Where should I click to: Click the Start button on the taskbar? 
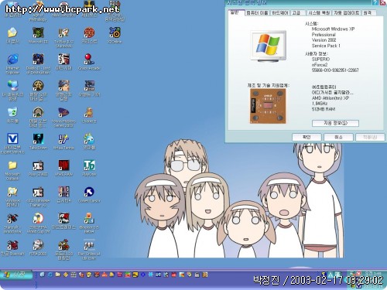pos(16,275)
